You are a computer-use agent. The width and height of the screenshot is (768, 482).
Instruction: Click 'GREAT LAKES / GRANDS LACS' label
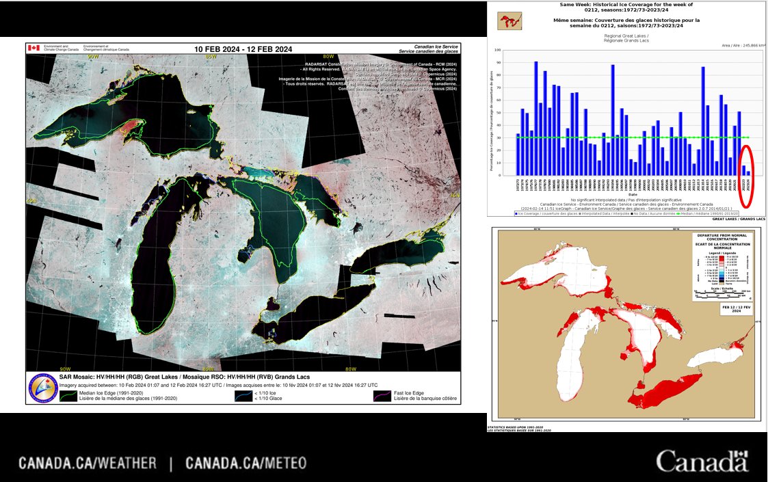click(739, 219)
